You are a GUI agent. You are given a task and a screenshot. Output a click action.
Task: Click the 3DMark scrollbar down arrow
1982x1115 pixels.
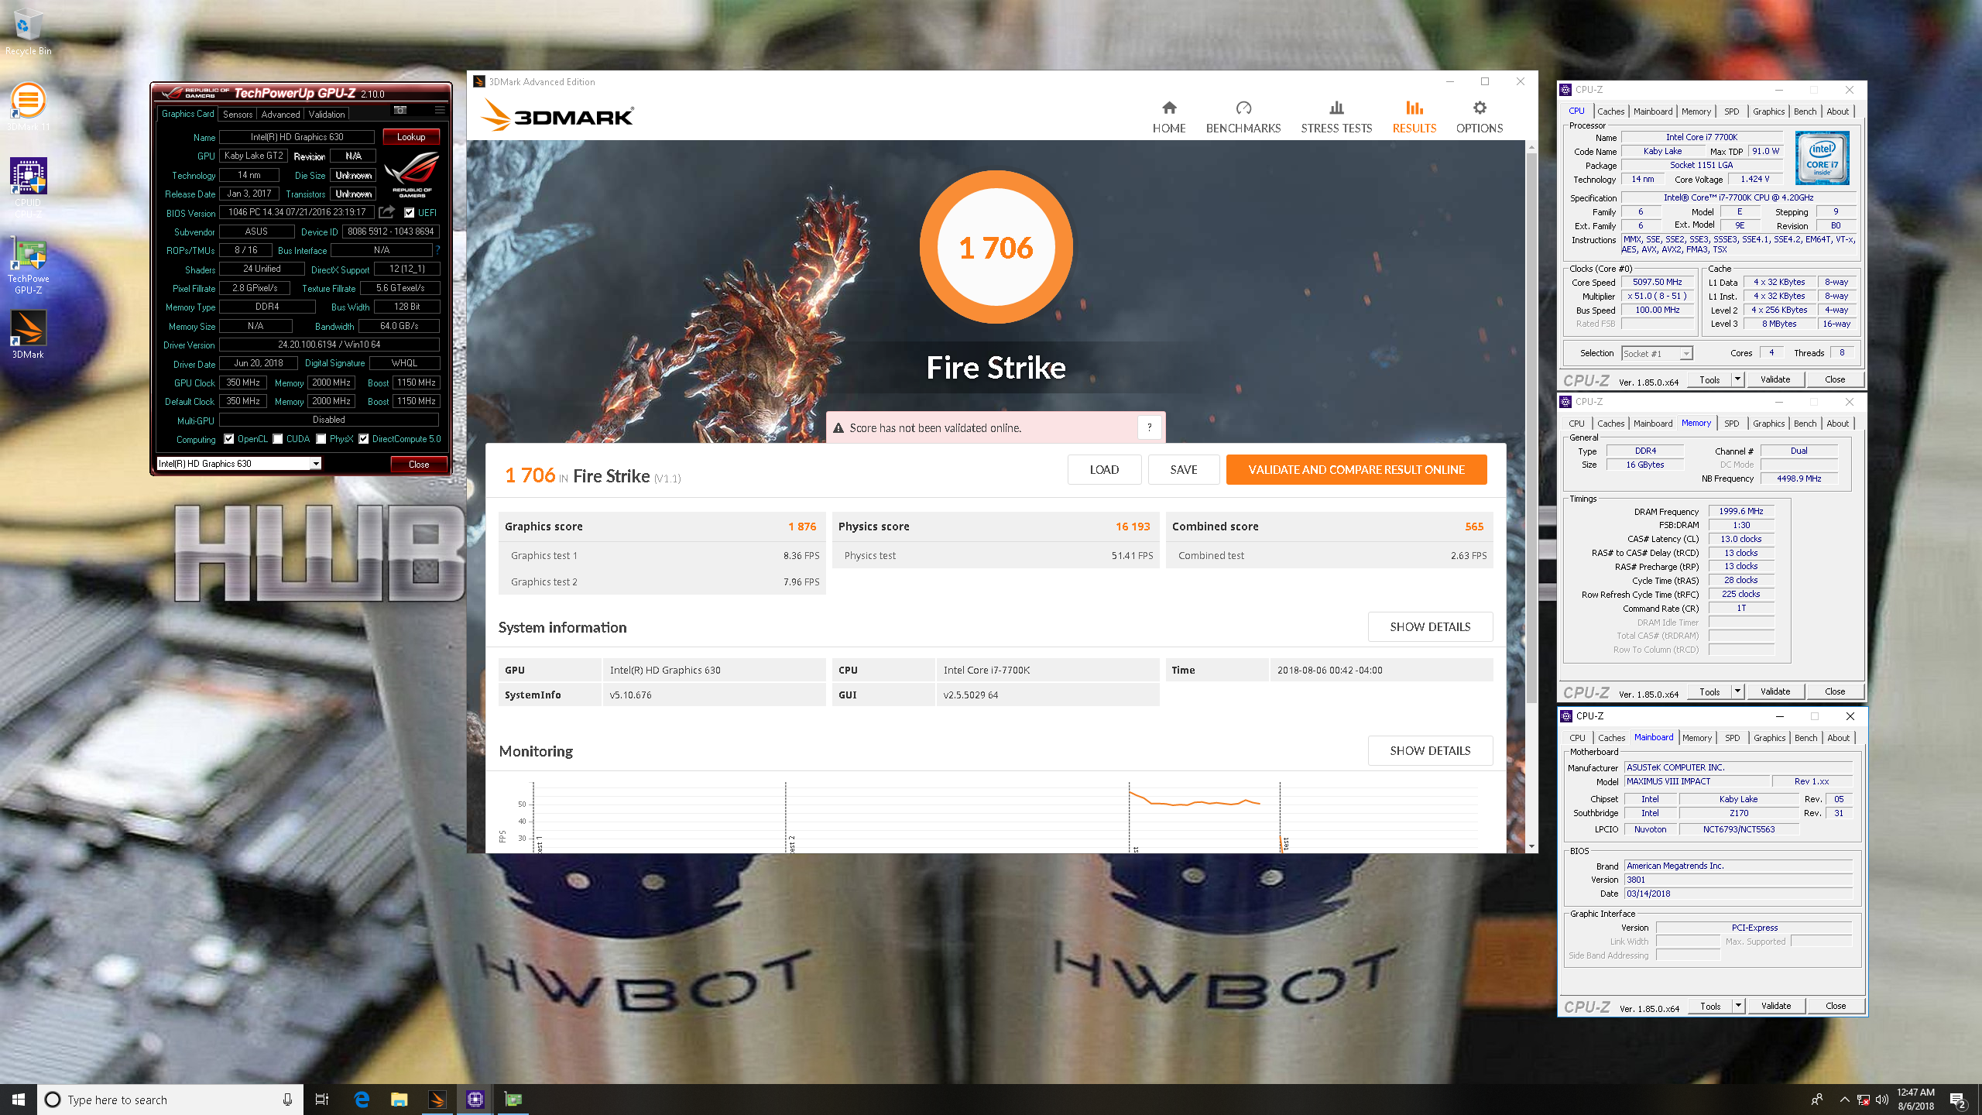pos(1531,846)
